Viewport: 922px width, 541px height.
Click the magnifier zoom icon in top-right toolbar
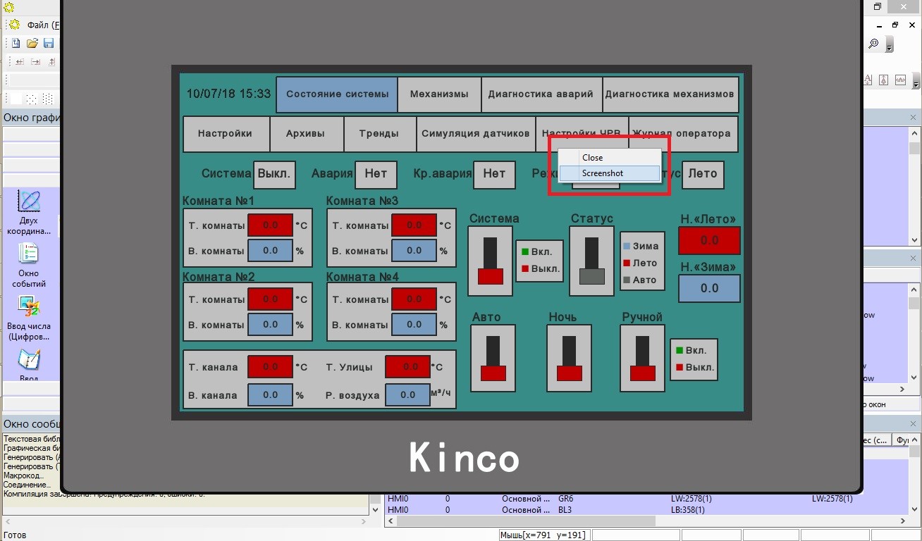[873, 44]
